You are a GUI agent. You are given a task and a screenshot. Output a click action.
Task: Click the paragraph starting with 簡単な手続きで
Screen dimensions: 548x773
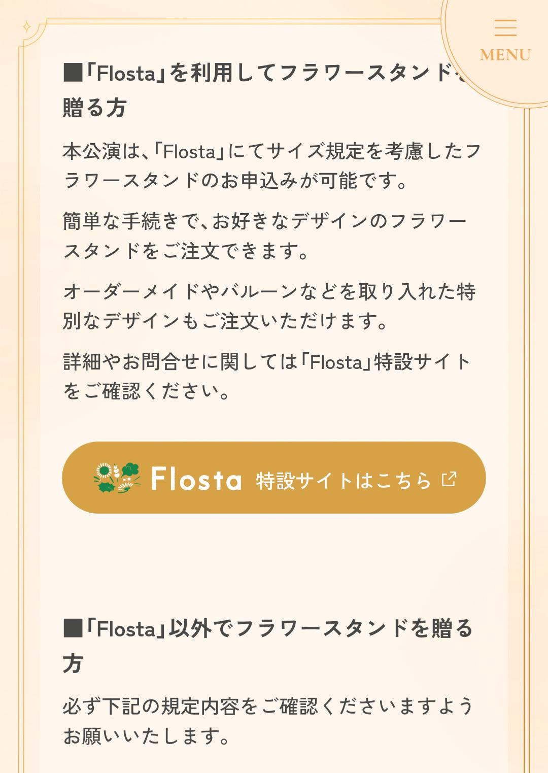click(x=264, y=236)
